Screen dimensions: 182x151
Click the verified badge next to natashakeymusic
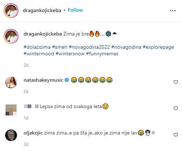coord(67,80)
